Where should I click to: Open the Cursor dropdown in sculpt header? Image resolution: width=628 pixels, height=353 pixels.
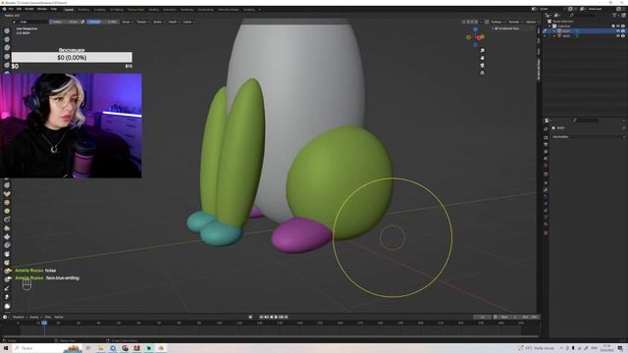tap(188, 22)
